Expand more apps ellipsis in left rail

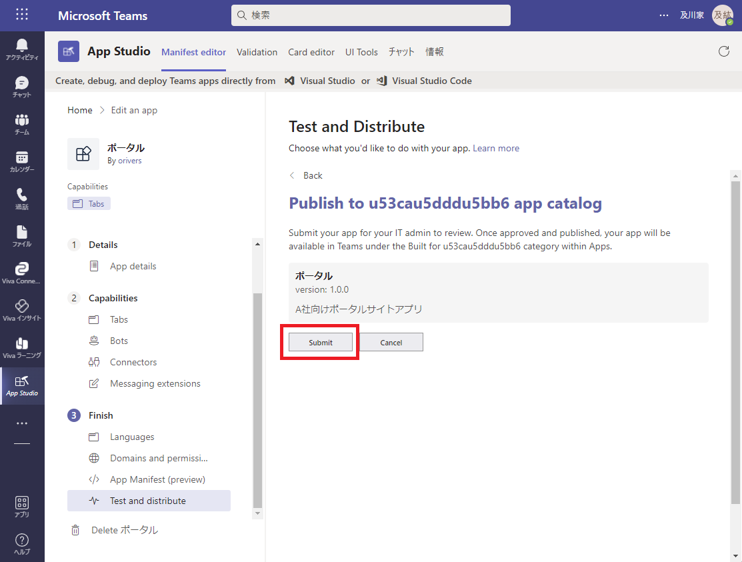[x=22, y=423]
